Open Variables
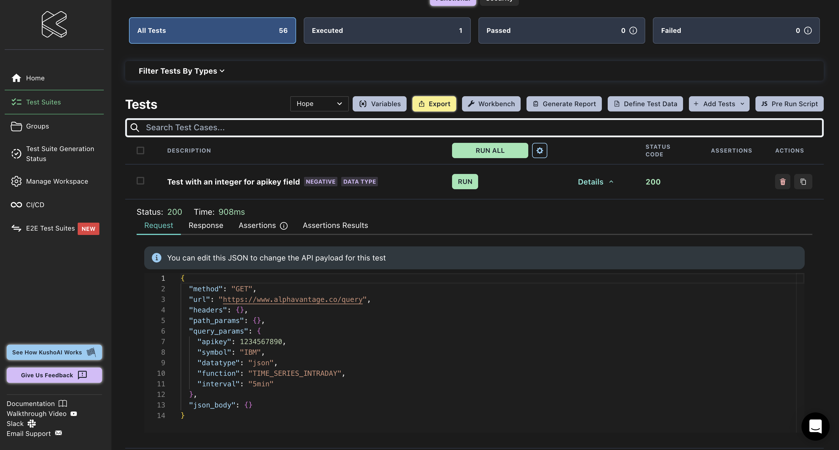The width and height of the screenshot is (839, 450). 379,104
